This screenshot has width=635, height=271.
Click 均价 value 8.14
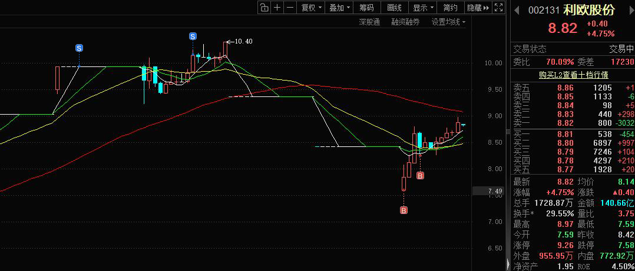pos(626,182)
